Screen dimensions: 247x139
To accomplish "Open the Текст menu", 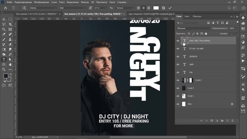I will [x=62, y=2].
